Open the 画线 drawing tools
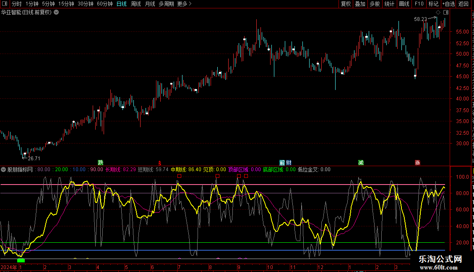 [x=404, y=4]
